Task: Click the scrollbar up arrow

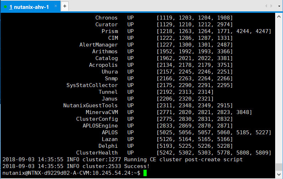Action: point(279,17)
